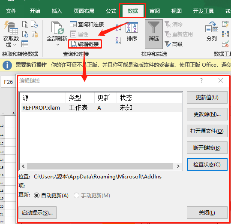Click the 更改源(N)... button
Screen dimensions: 231x224
click(x=207, y=114)
